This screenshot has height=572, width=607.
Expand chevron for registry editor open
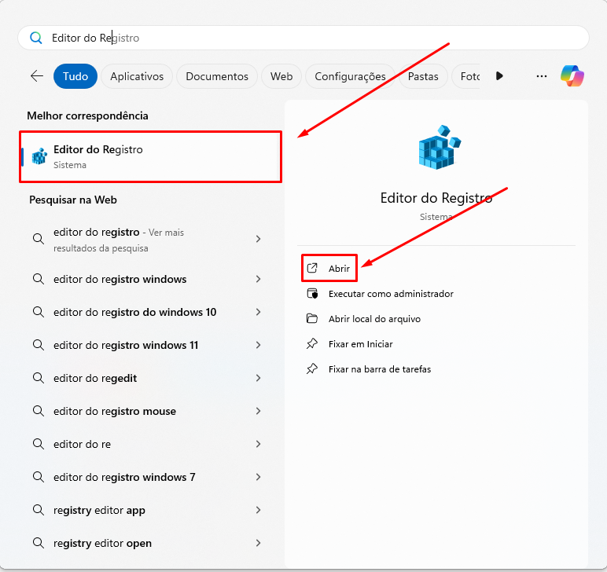pos(258,543)
